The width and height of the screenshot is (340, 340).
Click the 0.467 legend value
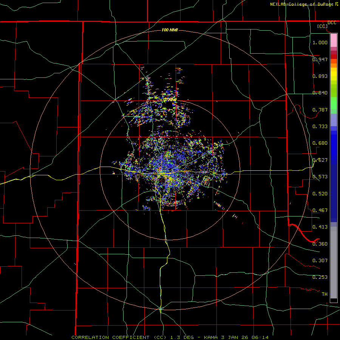pyautogui.click(x=320, y=210)
